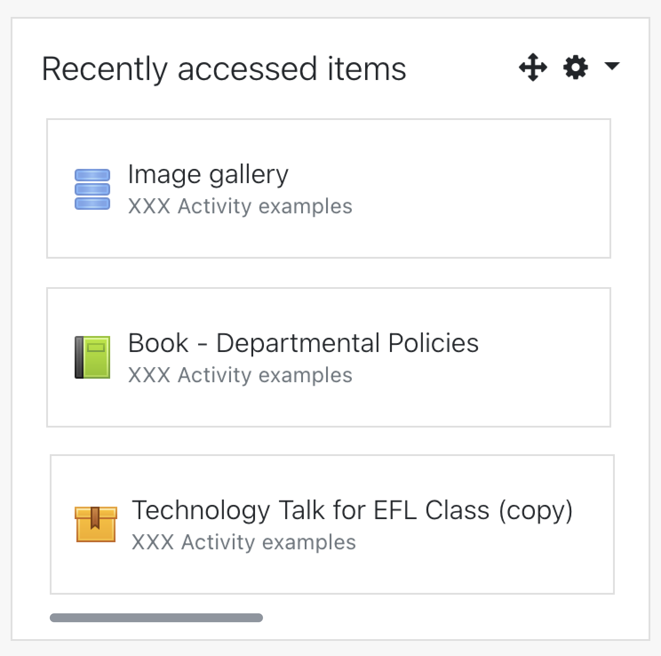The height and width of the screenshot is (656, 661).
Task: Select the Image gallery card
Action: pos(329,188)
